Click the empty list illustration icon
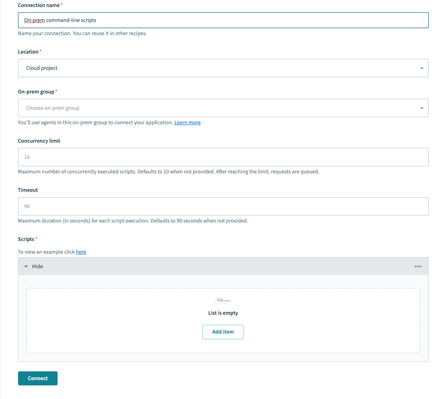The width and height of the screenshot is (437, 399). coord(223,301)
